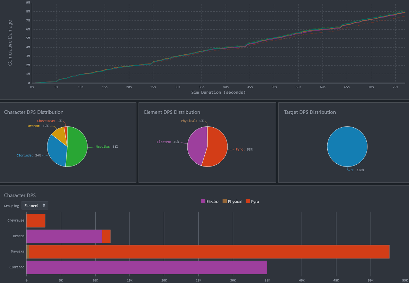Click the 'Sim Duration (seconds)' axis title

pos(218,92)
